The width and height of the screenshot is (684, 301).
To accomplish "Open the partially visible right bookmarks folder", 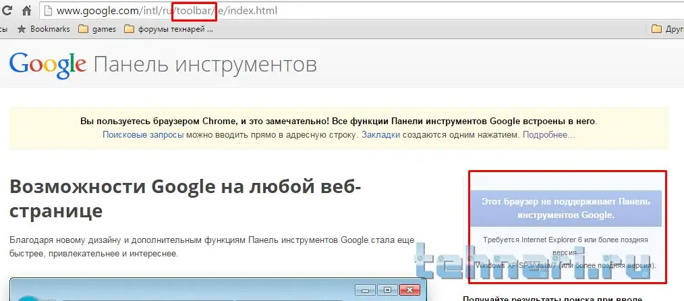I will coord(667,29).
